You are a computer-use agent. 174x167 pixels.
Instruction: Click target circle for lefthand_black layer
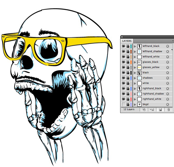[x=168, y=46]
